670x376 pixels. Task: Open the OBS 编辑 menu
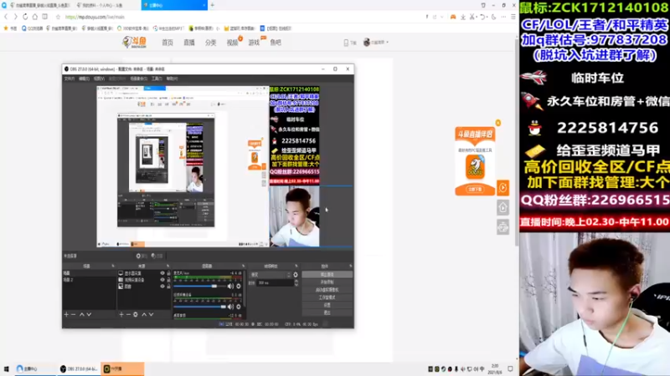[85, 79]
